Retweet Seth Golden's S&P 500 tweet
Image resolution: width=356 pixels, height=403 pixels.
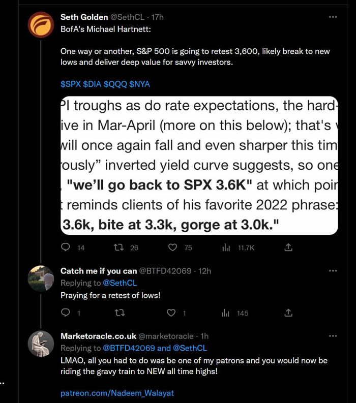119,247
